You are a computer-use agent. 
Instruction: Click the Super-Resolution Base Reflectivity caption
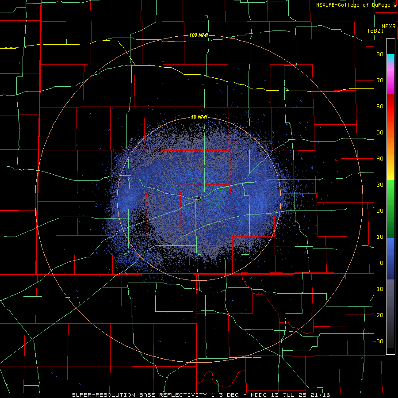[x=200, y=395]
